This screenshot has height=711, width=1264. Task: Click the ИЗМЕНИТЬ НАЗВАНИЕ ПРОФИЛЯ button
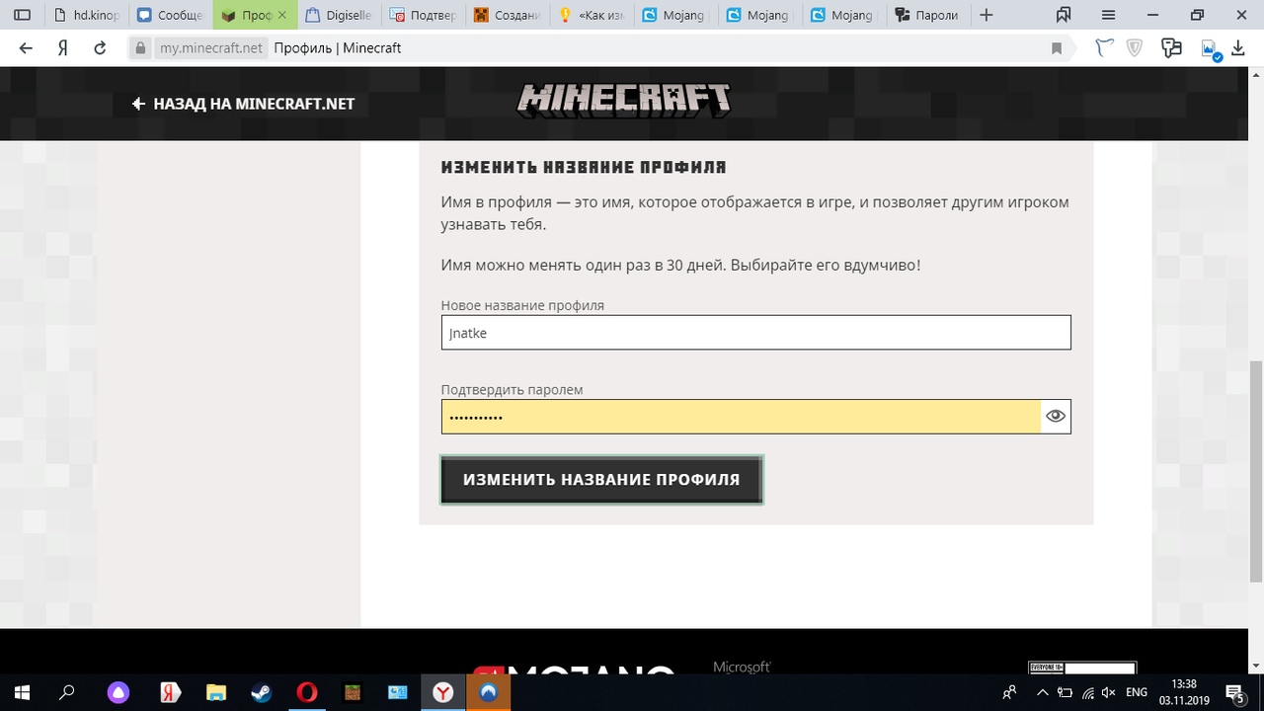coord(601,480)
